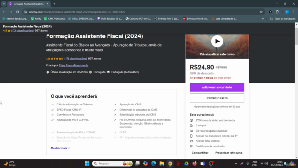Go back to previous page
298x168 pixels.
[4, 12]
